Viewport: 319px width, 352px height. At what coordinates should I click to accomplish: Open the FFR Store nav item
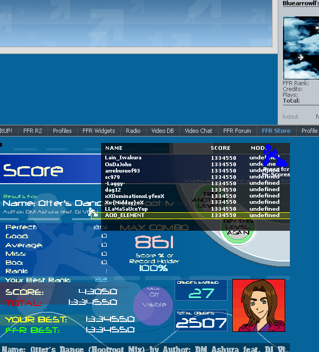click(x=276, y=131)
